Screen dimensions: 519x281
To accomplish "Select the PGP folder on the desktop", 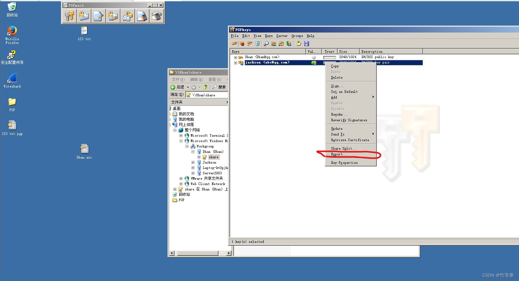I will tap(12, 105).
